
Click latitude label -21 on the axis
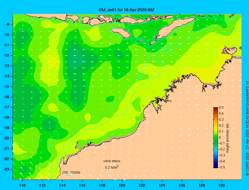[x=7, y=149]
